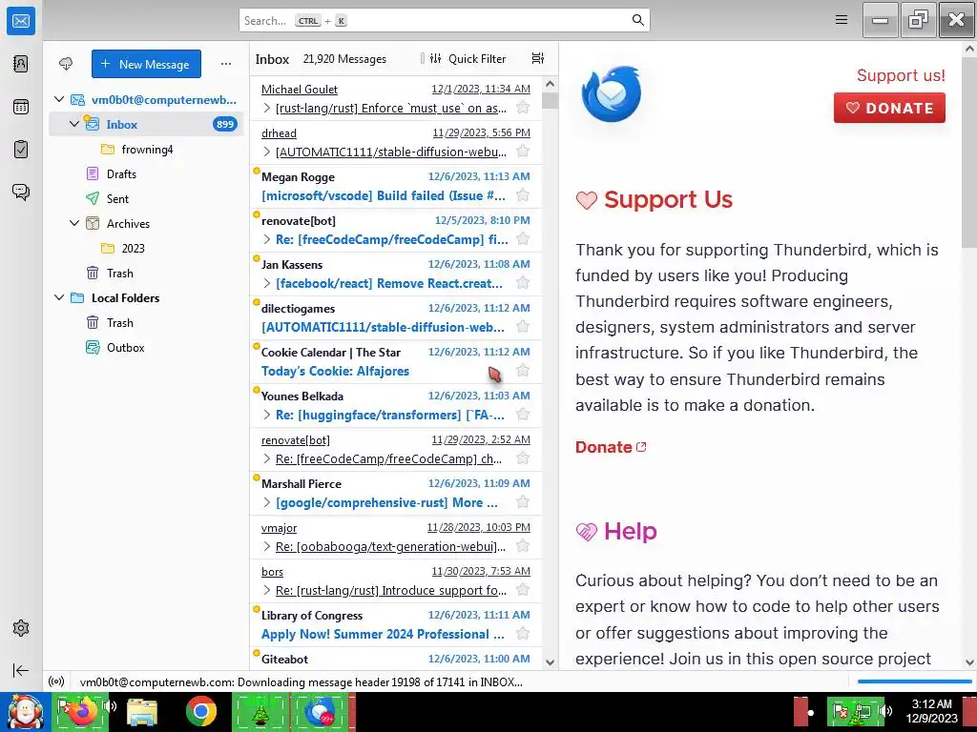Open the Calendar space

tap(21, 107)
